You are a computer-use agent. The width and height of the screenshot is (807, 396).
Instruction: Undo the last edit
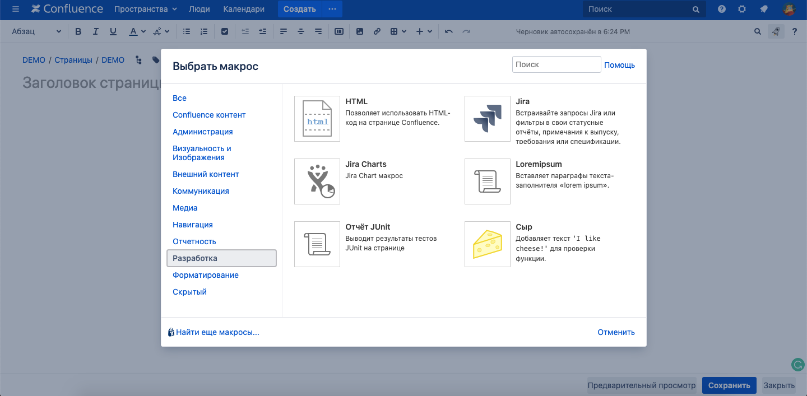point(448,32)
